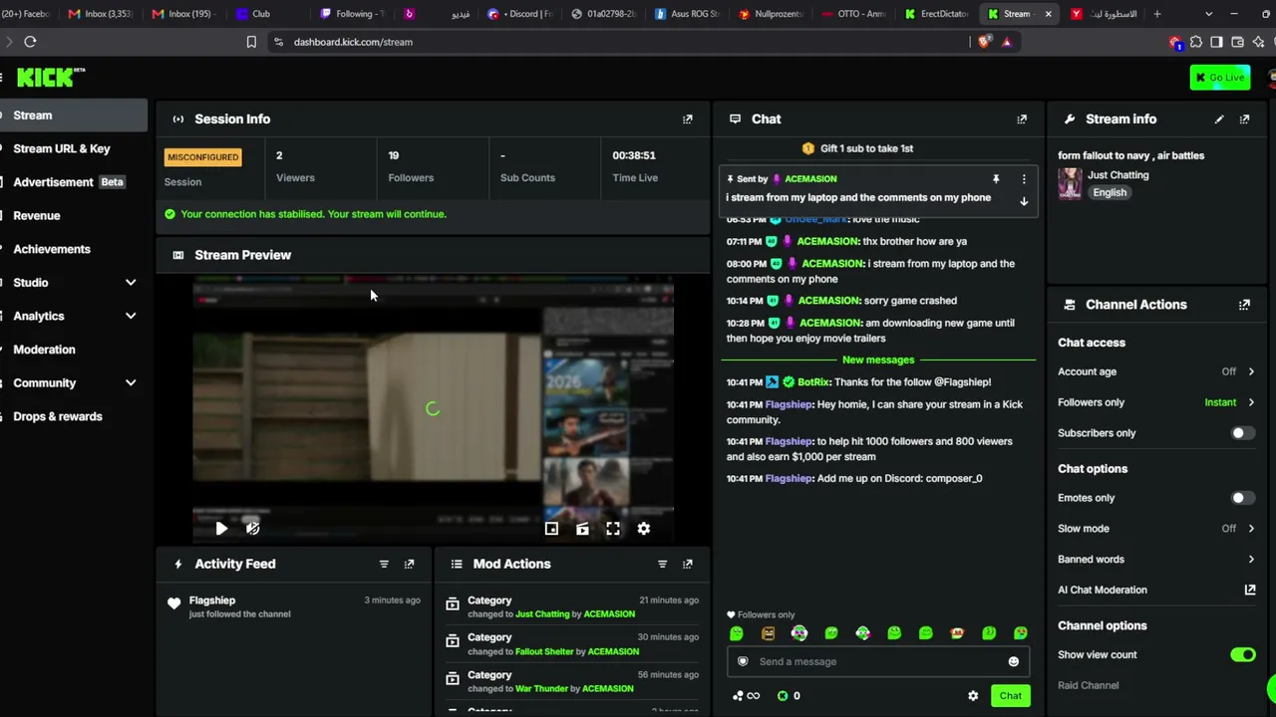Open stream preview settings gear
The height and width of the screenshot is (717, 1276).
click(x=644, y=529)
